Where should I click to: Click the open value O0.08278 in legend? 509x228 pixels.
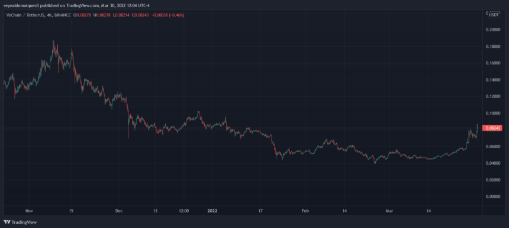pos(83,15)
